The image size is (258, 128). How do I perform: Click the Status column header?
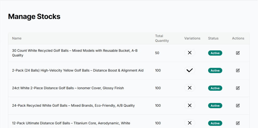pyautogui.click(x=213, y=38)
